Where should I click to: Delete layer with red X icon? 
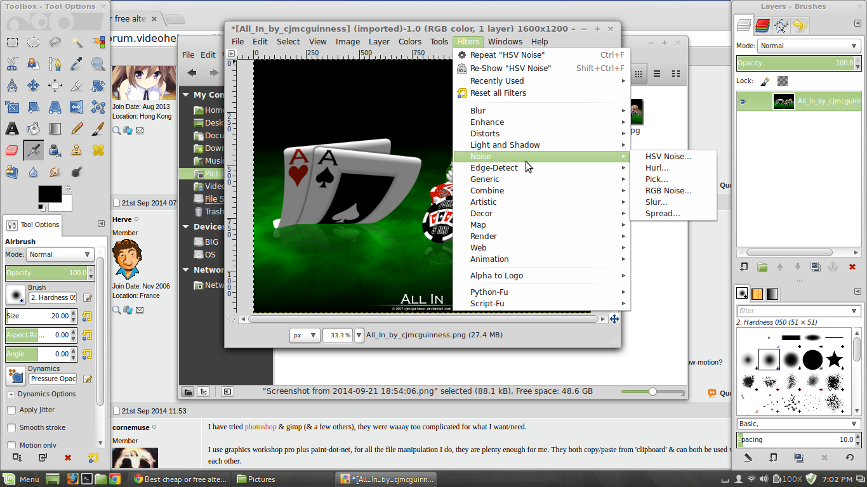click(x=852, y=267)
